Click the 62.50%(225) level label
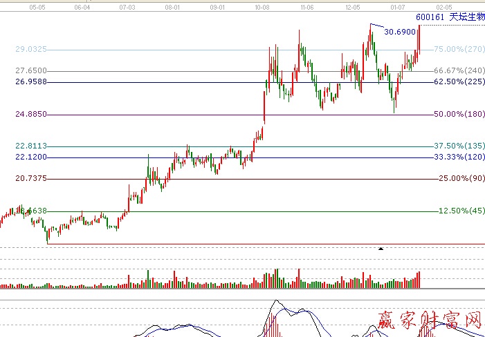The height and width of the screenshot is (337, 485). [459, 81]
